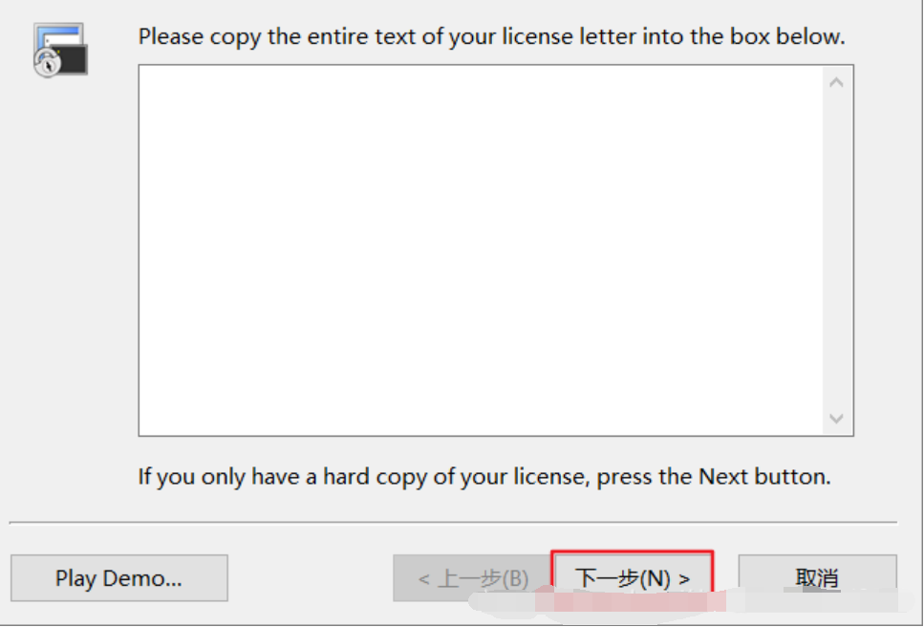Viewport: 924px width, 627px height.
Task: Cancel the wizard with 取消 button
Action: 817,578
